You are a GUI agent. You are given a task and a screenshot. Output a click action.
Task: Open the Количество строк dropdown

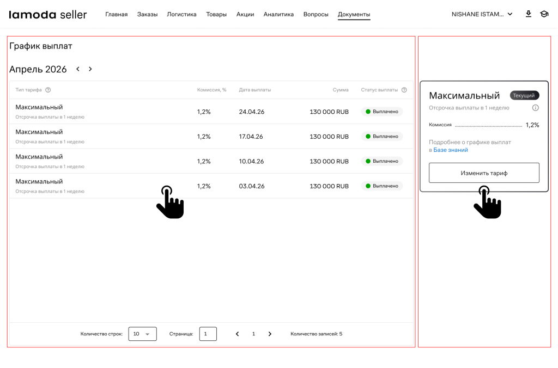pos(142,334)
